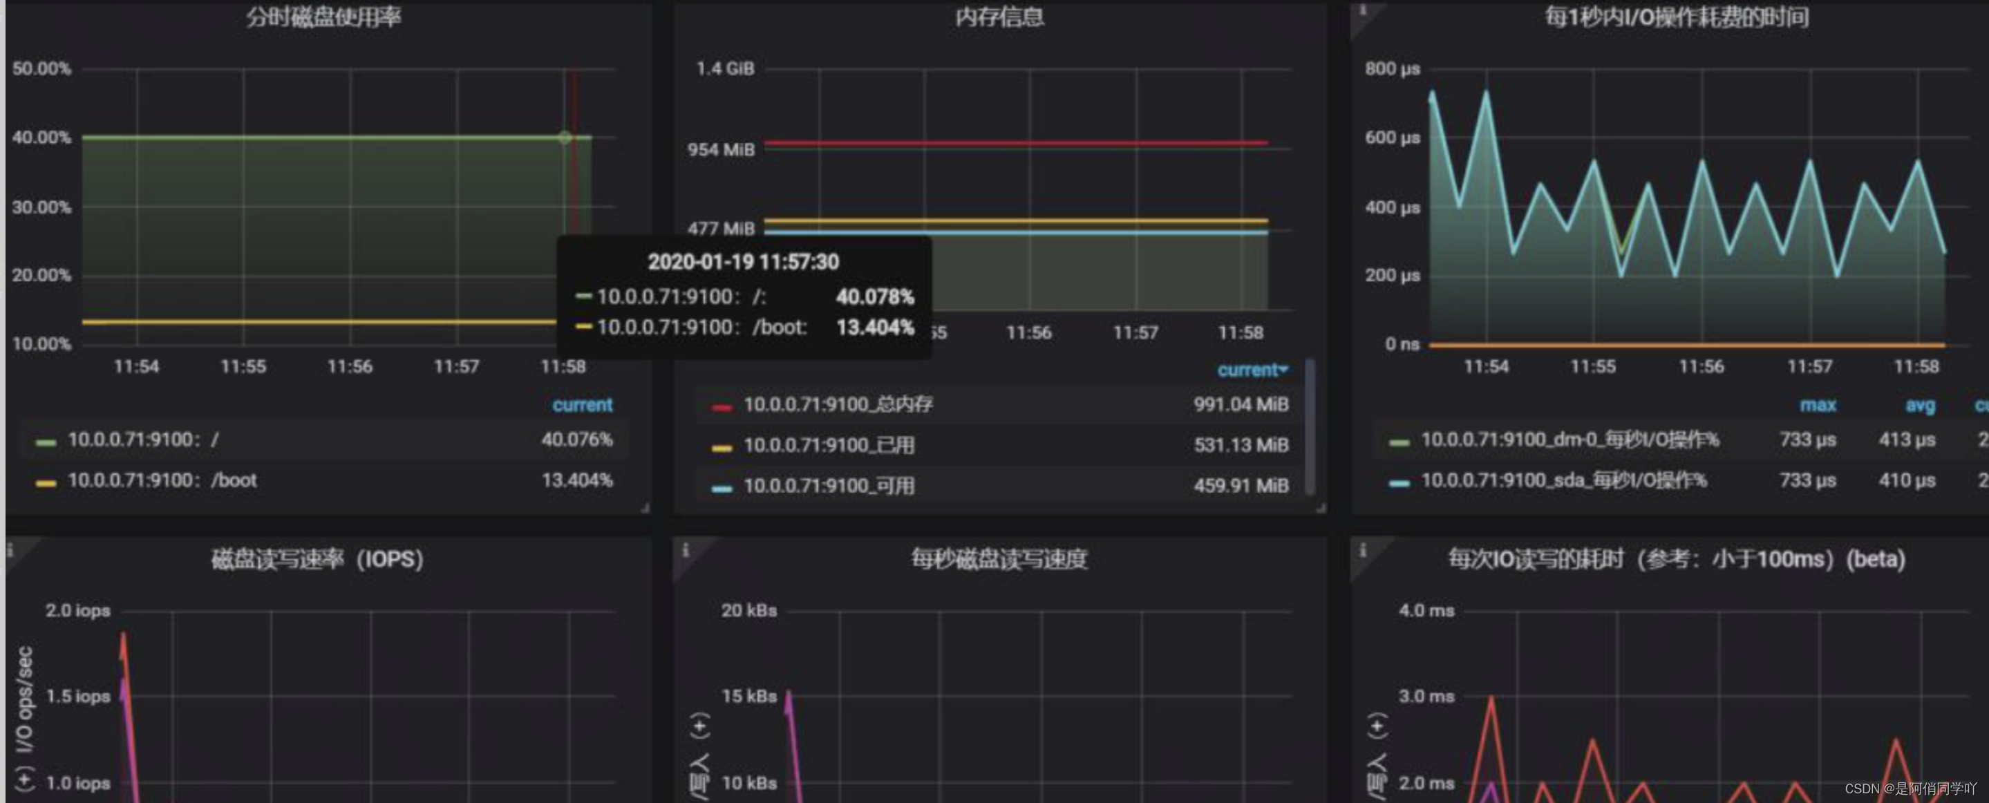Click the 733 µs max value for sda
This screenshot has width=1989, height=803.
[1807, 480]
